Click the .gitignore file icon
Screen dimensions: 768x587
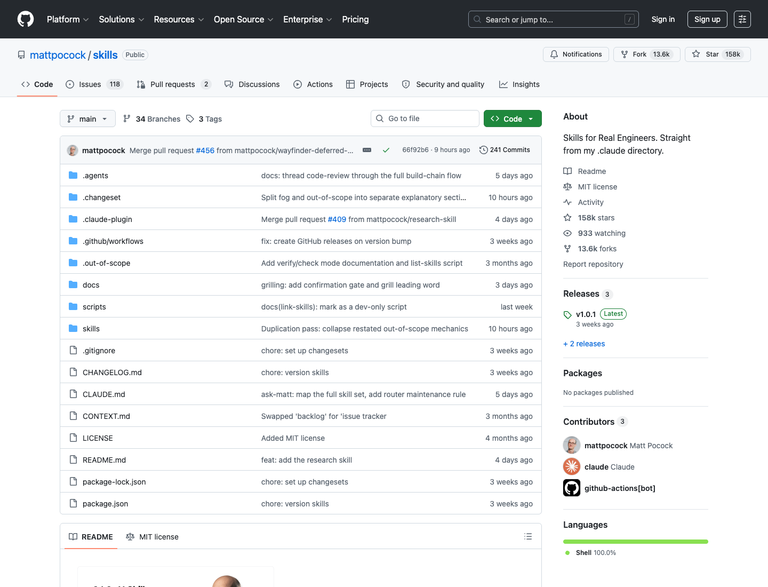pos(73,351)
